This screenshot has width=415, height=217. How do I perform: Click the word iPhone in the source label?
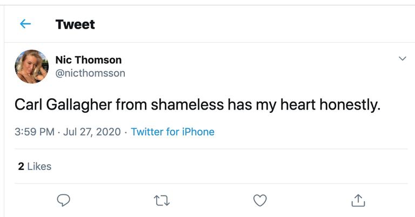[198, 132]
